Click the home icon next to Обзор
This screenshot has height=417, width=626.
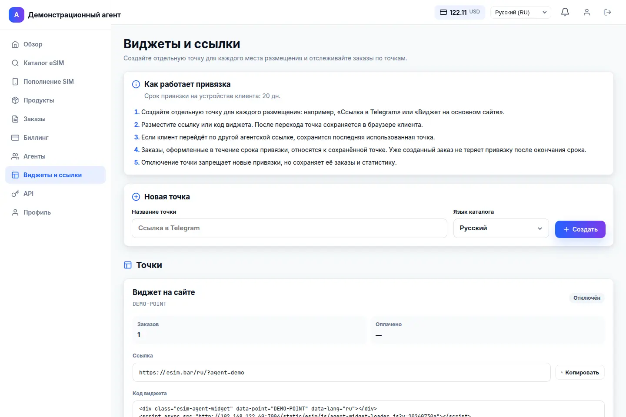click(x=15, y=44)
